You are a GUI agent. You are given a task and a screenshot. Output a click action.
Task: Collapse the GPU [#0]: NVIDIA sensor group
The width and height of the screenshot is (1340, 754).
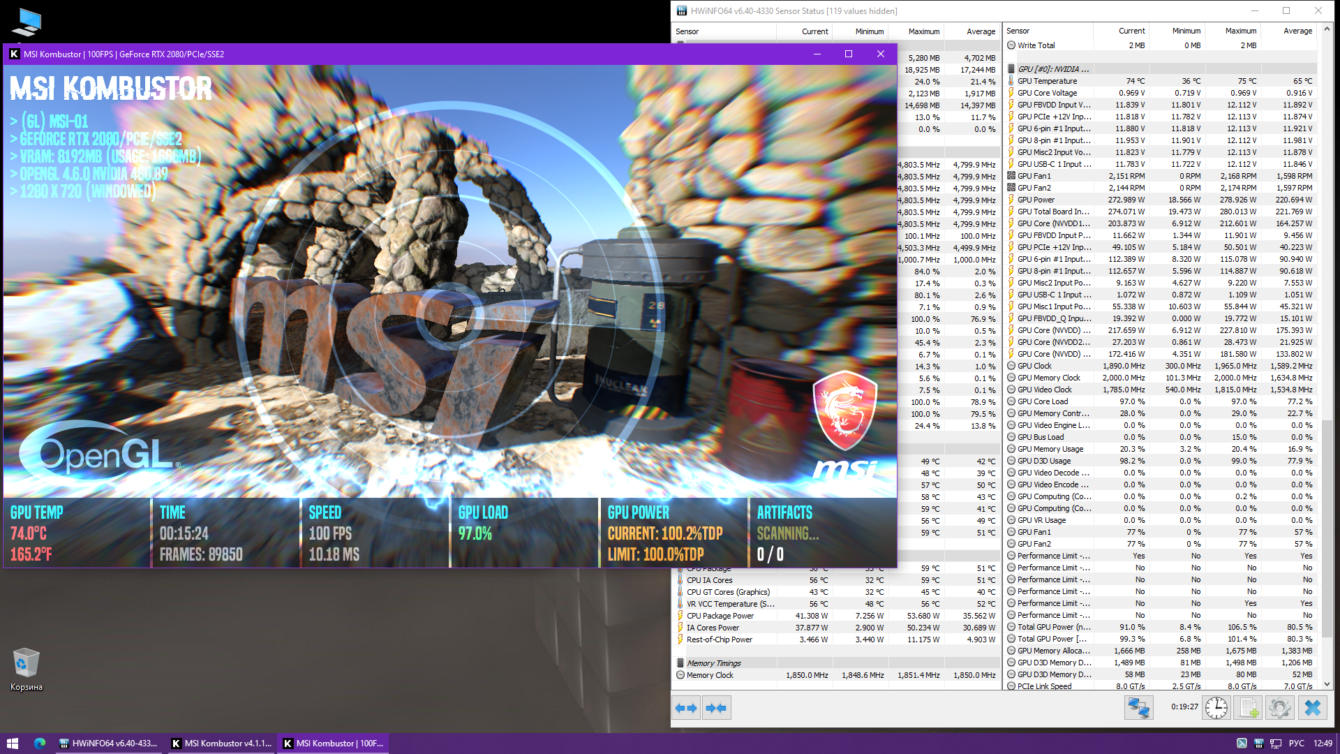(x=1052, y=69)
